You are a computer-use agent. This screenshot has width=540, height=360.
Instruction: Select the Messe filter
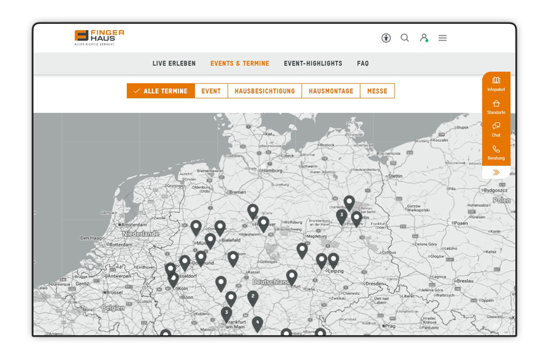[x=377, y=91]
